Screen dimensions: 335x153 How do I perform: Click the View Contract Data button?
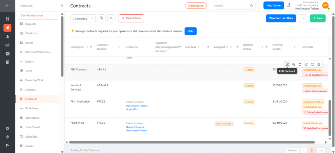(x=281, y=19)
